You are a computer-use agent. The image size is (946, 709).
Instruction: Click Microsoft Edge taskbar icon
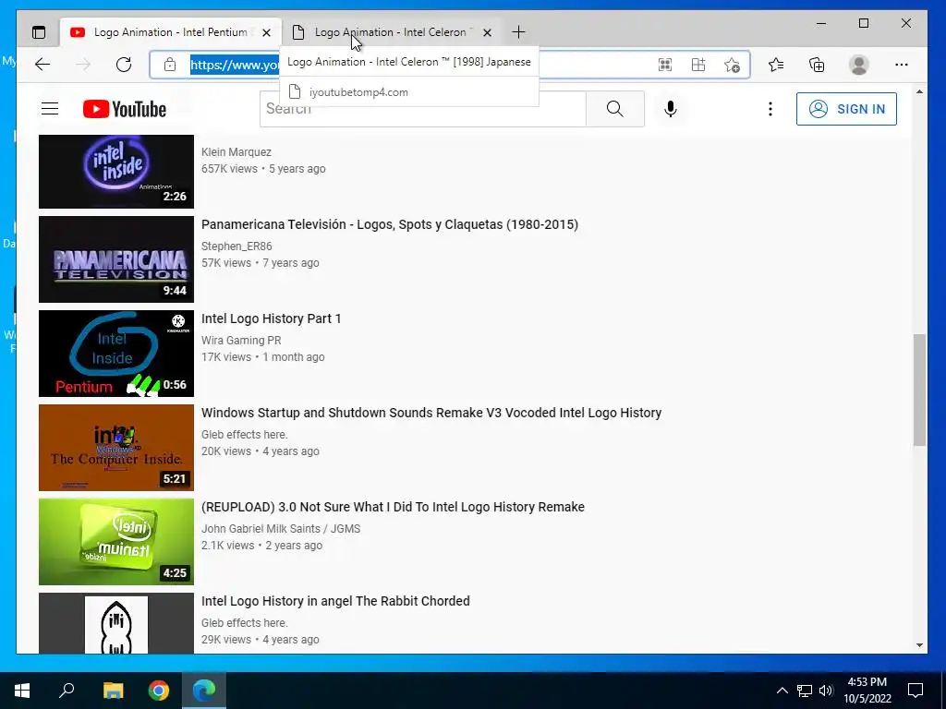click(x=204, y=691)
